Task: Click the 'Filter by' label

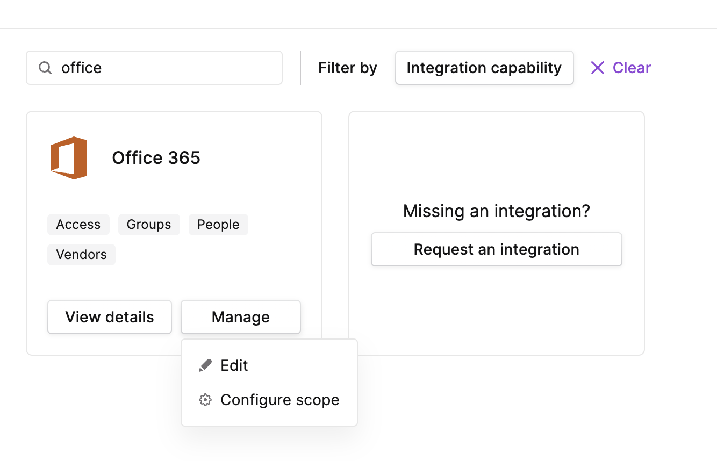Action: coord(348,68)
